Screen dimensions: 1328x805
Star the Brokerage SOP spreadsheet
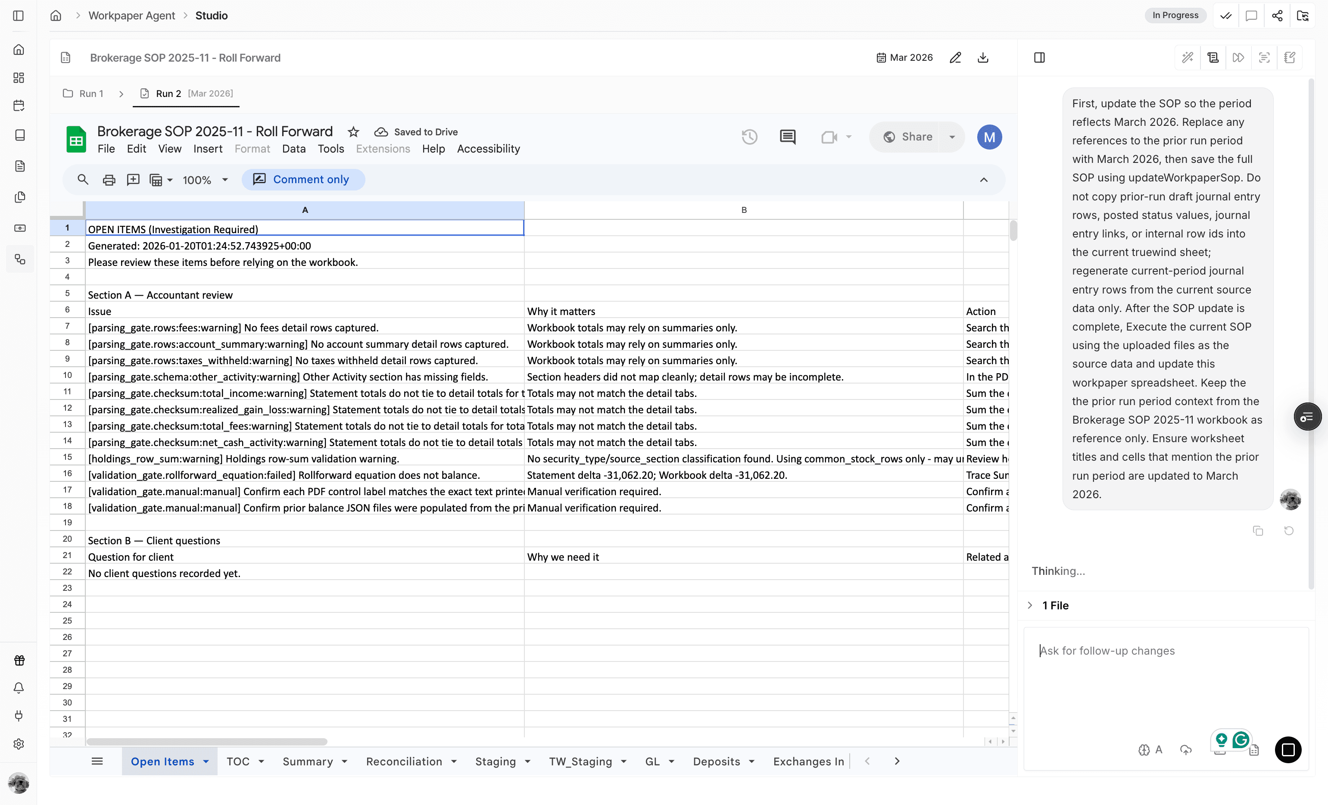pyautogui.click(x=353, y=132)
